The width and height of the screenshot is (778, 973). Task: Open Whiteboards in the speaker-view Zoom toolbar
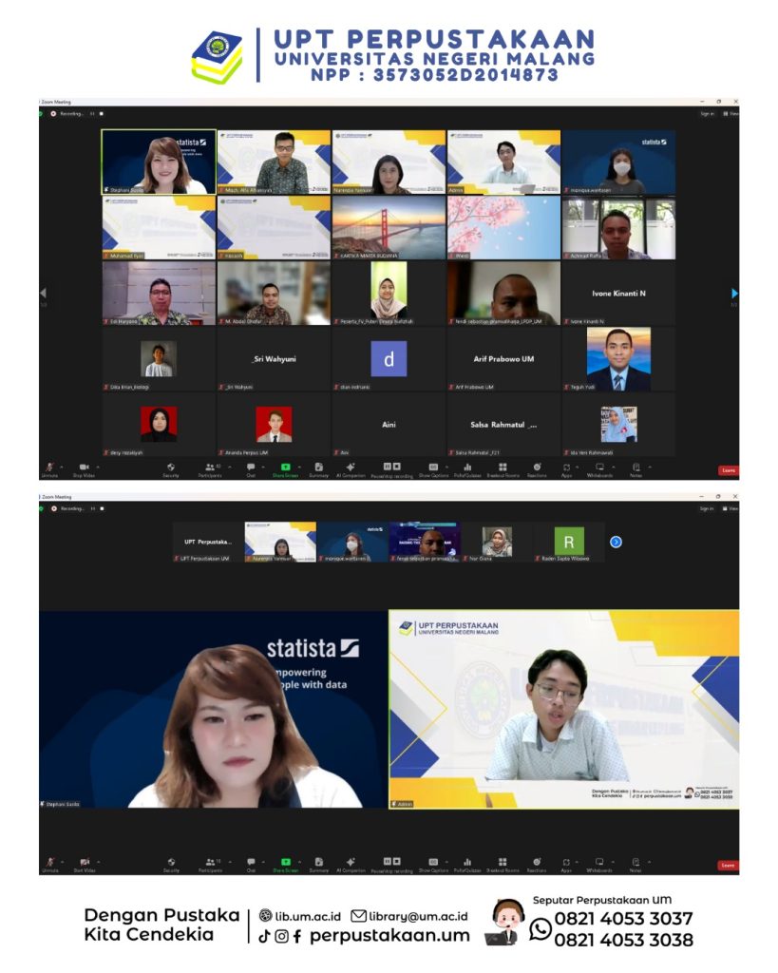tap(599, 865)
